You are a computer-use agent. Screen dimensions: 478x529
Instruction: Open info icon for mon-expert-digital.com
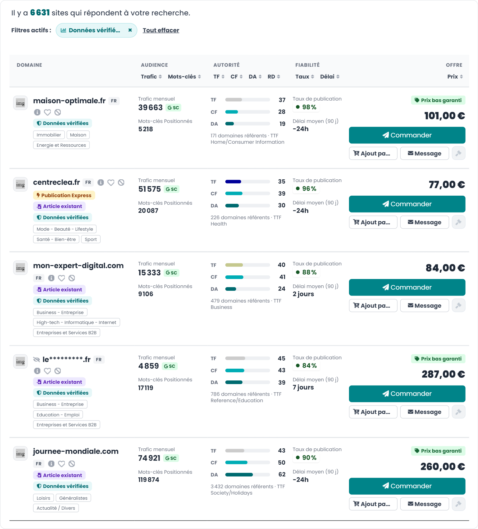tap(51, 278)
